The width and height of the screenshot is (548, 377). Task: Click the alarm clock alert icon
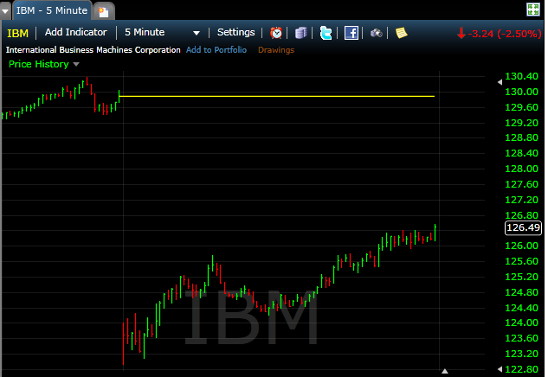tap(276, 33)
